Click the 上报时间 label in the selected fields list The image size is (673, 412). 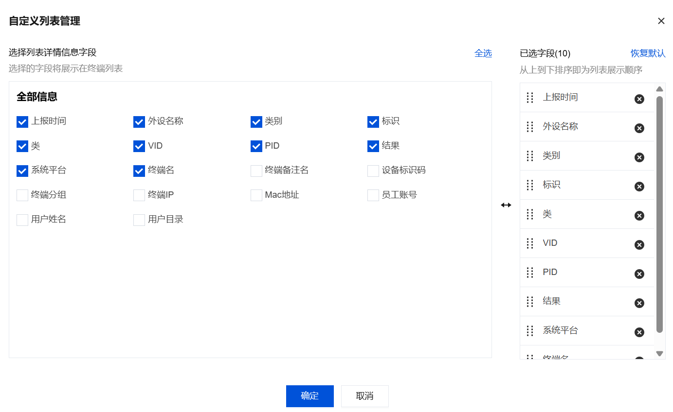click(560, 97)
